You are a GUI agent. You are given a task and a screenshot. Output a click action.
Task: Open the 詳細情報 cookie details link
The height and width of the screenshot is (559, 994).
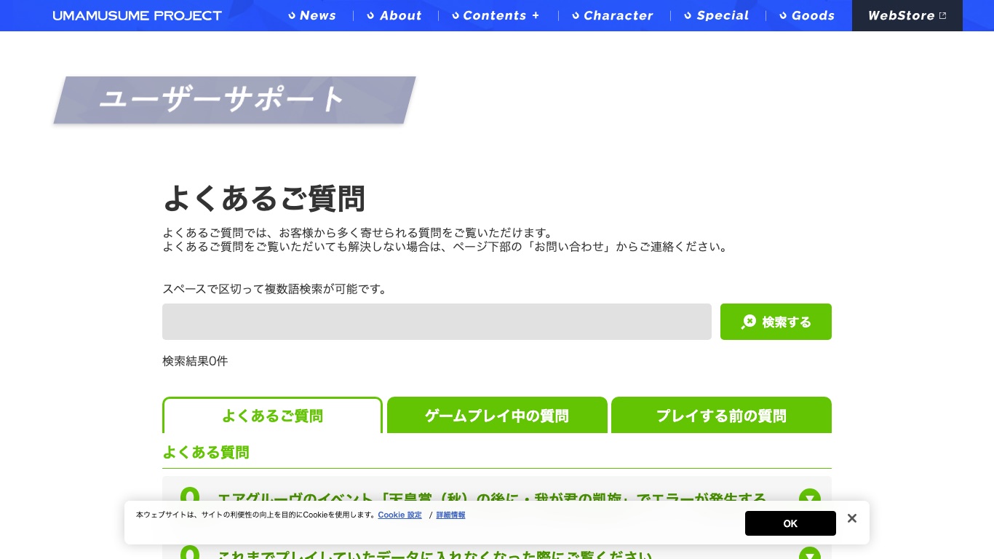pos(450,515)
